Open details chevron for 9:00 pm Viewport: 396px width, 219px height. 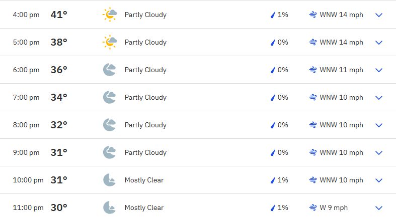coord(379,153)
